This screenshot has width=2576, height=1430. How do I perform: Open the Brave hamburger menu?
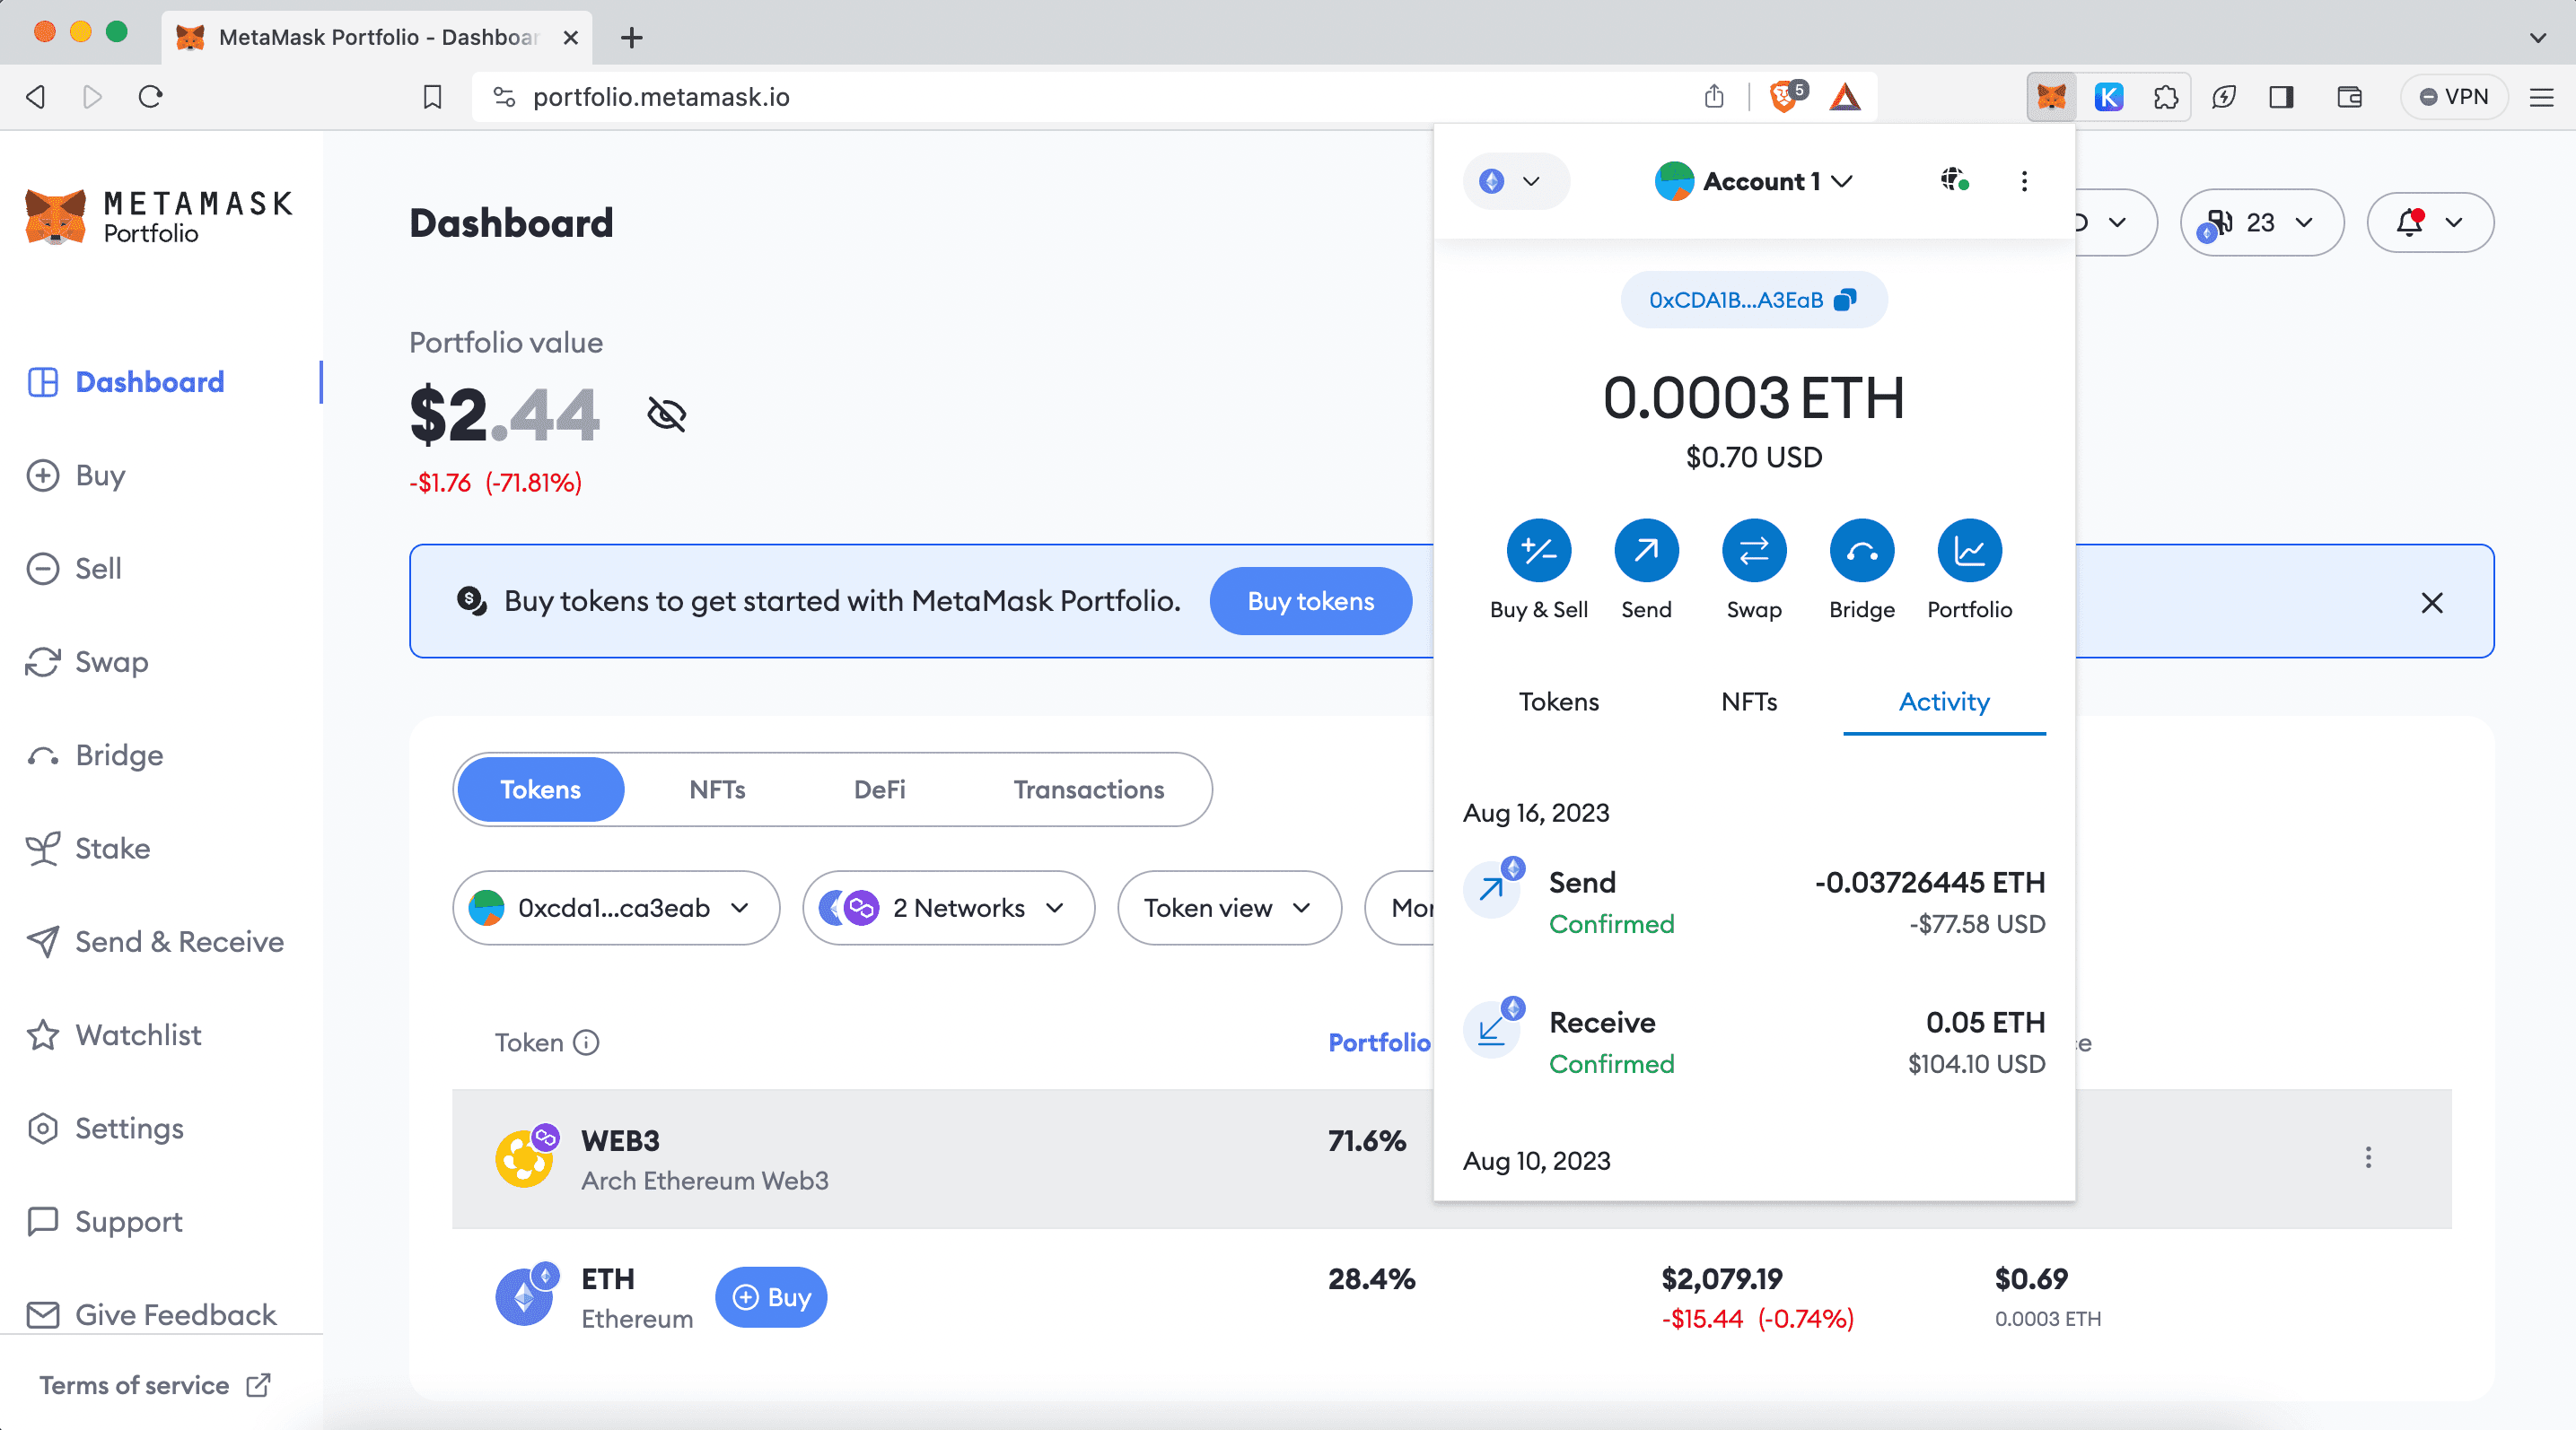point(2541,97)
